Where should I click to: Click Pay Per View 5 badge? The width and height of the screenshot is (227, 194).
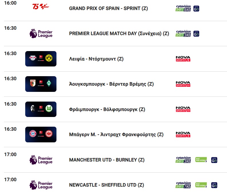pyautogui.click(x=201, y=185)
